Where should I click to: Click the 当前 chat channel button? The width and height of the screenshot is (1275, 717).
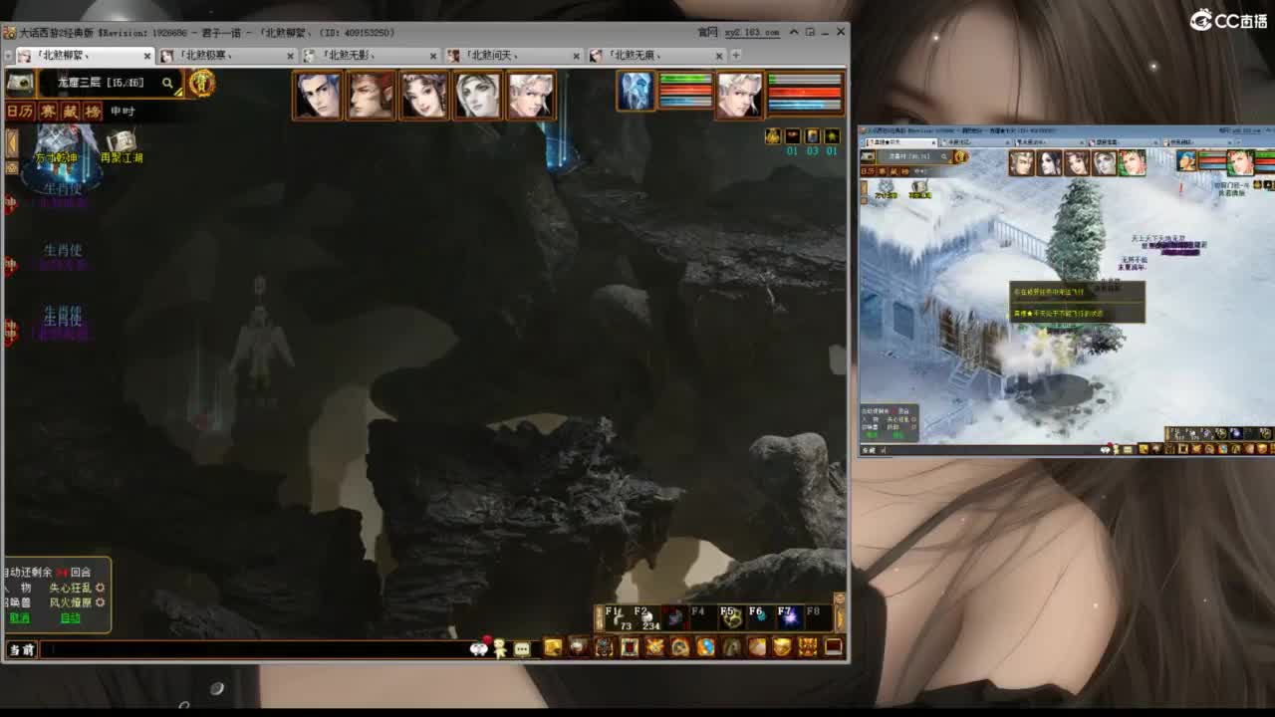(21, 649)
